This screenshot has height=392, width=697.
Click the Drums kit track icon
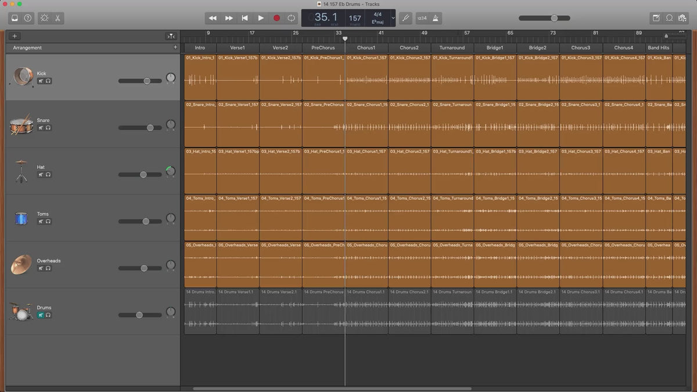click(21, 312)
